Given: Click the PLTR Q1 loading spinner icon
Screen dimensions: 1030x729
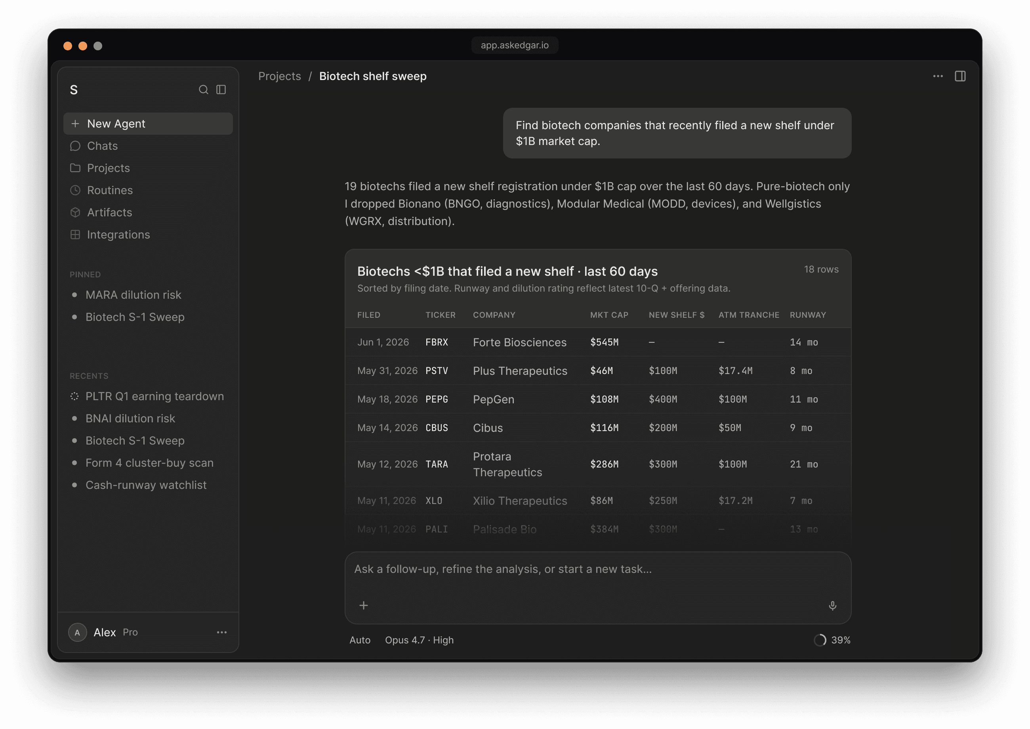Looking at the screenshot, I should click(74, 396).
